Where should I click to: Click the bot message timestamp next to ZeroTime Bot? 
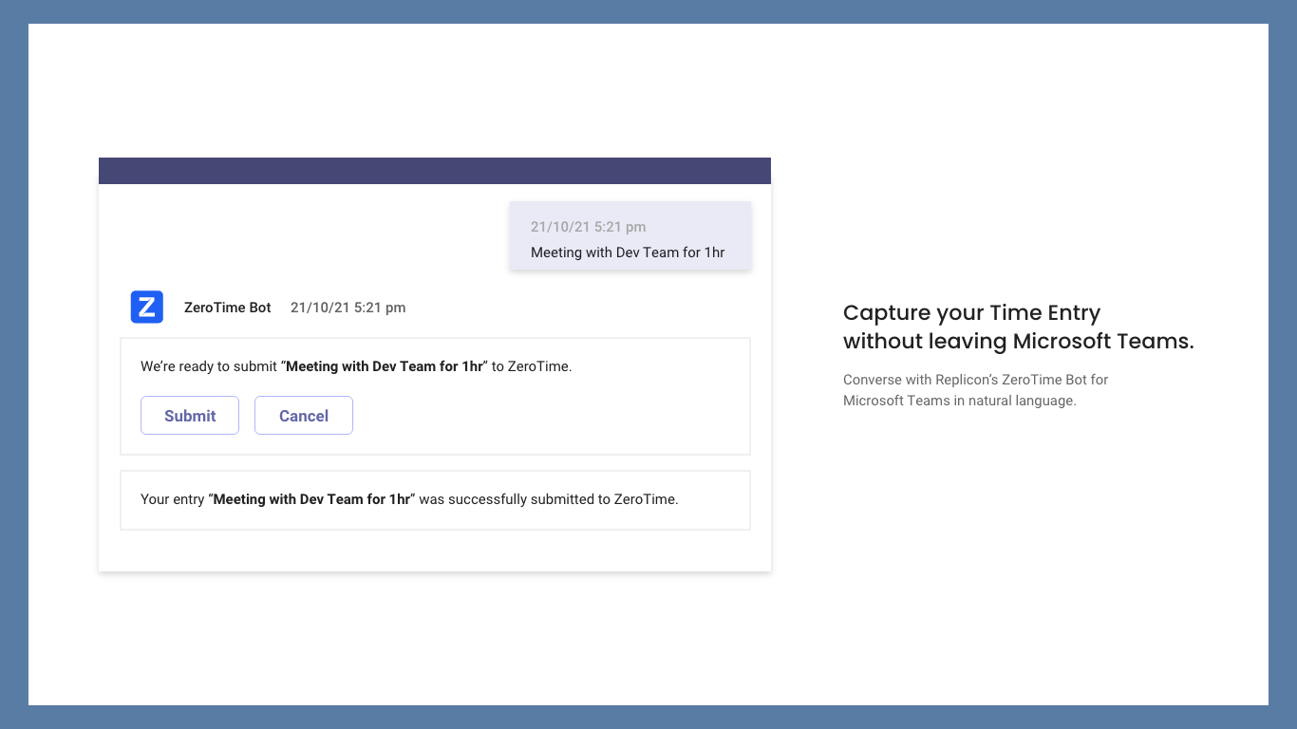[348, 308]
